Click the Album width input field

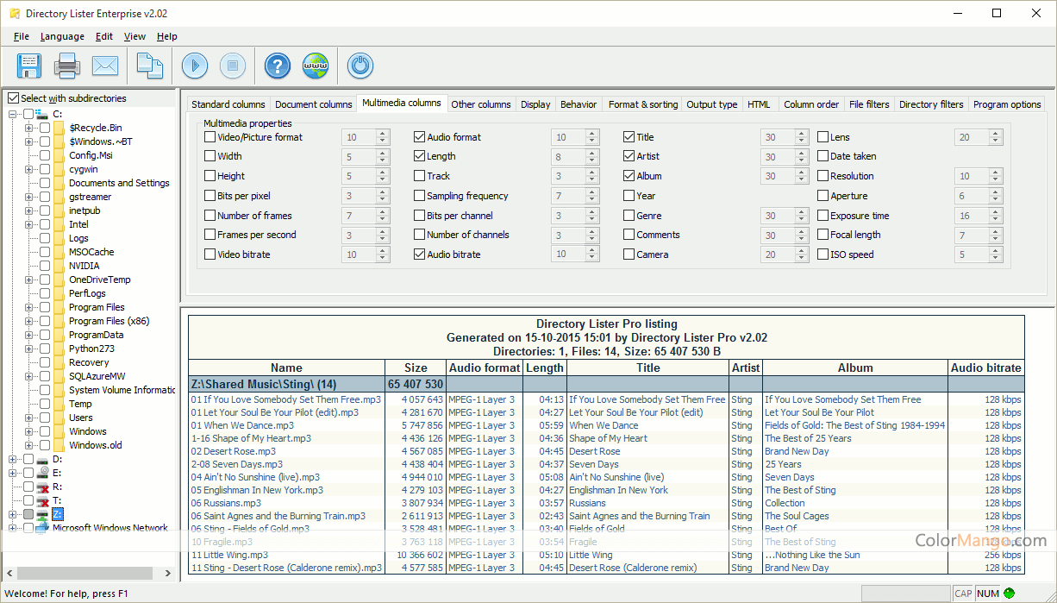point(778,176)
